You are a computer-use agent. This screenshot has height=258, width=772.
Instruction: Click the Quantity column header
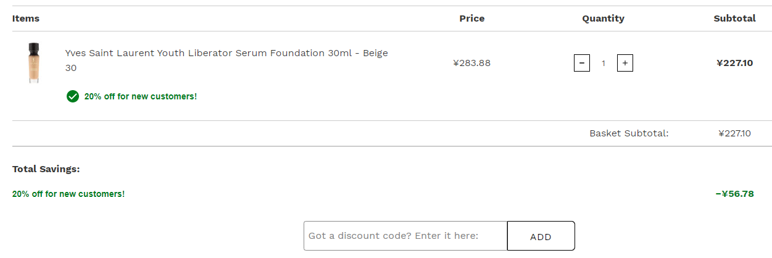tap(604, 19)
